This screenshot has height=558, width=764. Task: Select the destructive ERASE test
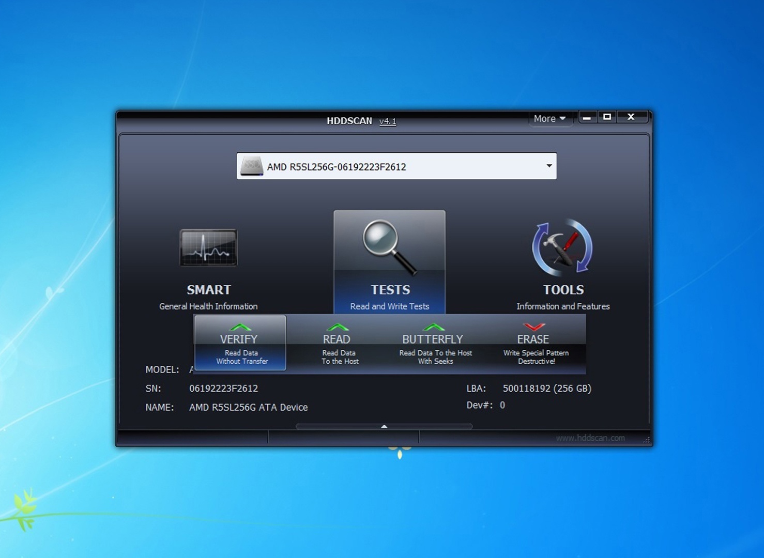click(x=535, y=343)
